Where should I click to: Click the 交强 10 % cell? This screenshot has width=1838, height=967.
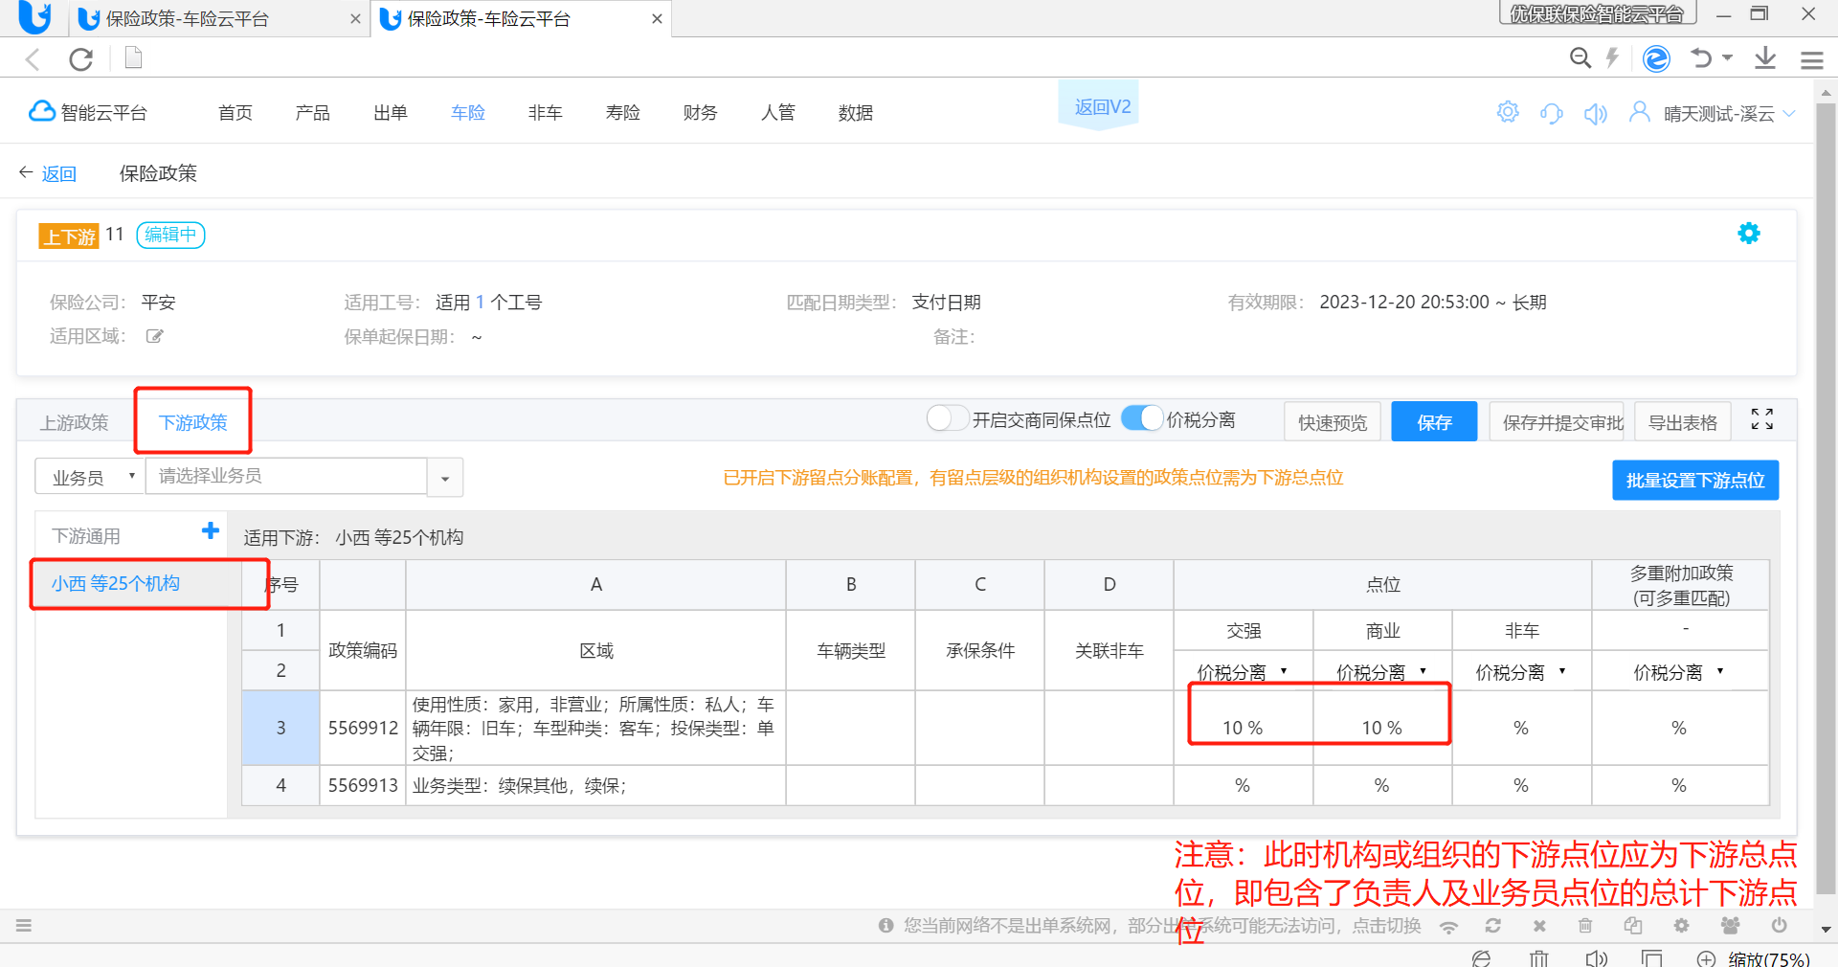pos(1243,728)
